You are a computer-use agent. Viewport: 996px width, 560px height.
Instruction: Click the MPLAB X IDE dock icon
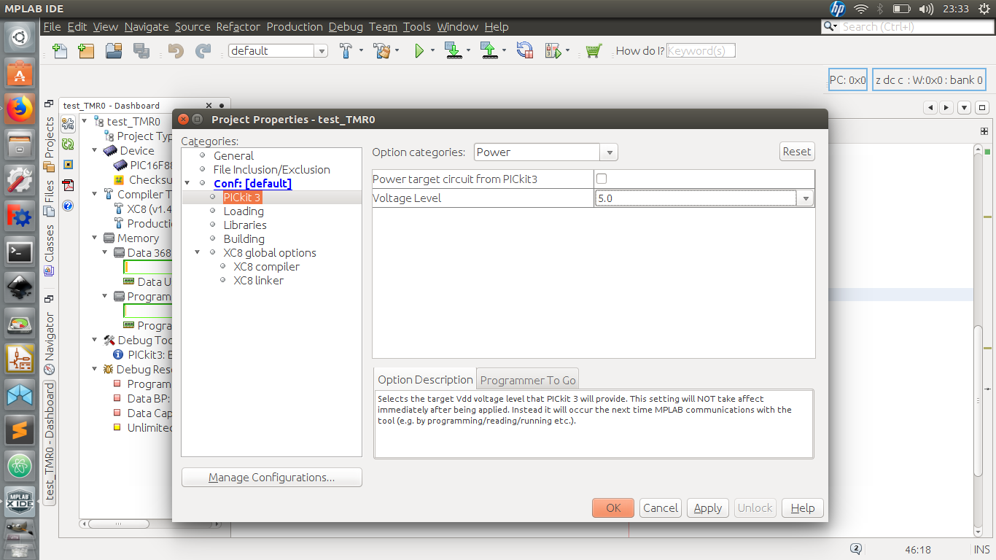(x=20, y=501)
